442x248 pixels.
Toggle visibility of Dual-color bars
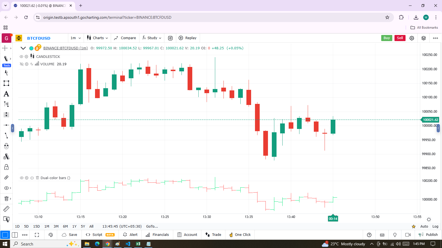tap(21, 178)
